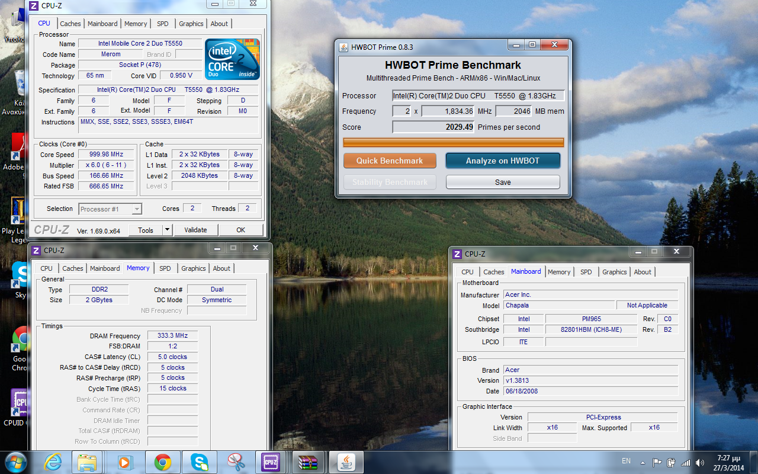Click the Package value Socket P (478)
Viewport: 758px width, 474px height.
140,65
